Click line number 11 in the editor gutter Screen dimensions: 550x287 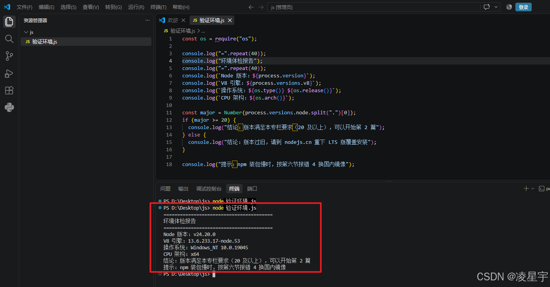(169, 113)
